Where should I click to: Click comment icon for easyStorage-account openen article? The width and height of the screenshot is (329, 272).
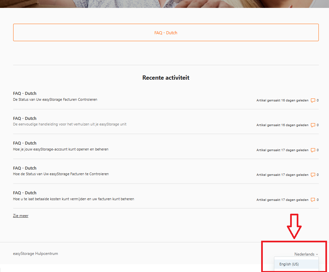coord(313,150)
